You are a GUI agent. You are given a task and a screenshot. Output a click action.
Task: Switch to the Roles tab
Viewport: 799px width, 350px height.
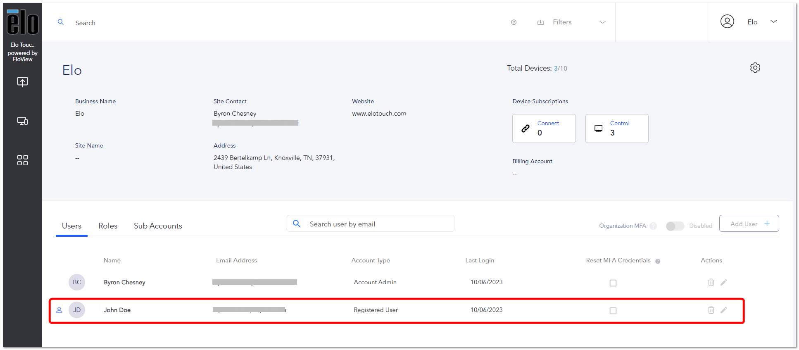click(108, 226)
